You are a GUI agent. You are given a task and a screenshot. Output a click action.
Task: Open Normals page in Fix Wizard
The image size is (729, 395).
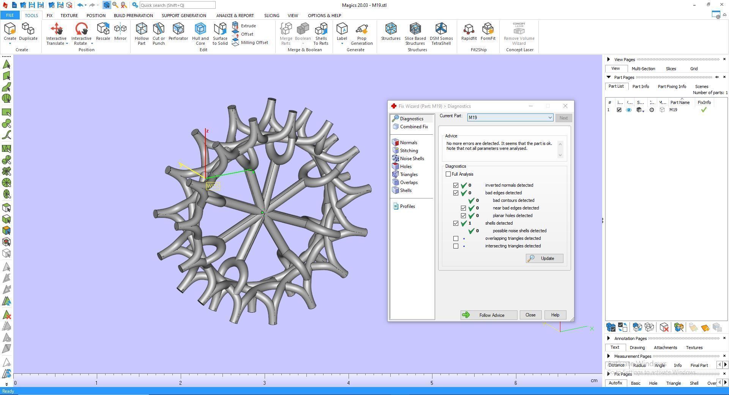point(405,143)
